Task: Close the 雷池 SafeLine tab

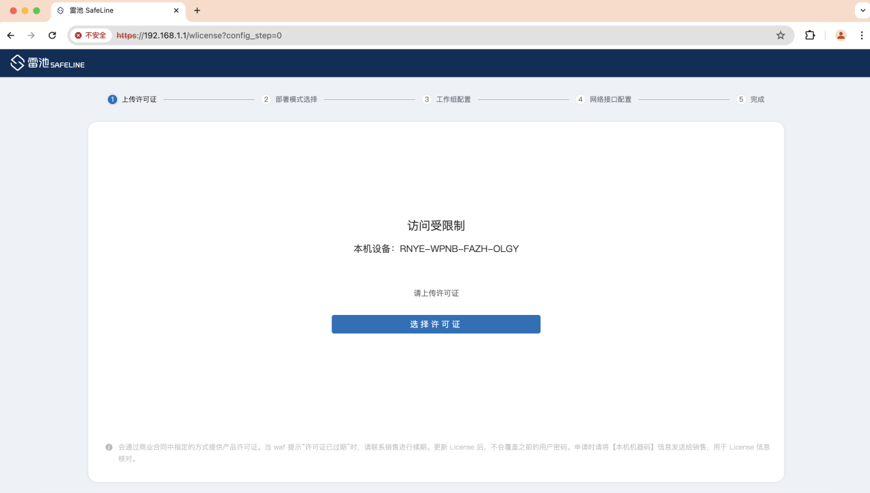Action: (176, 11)
